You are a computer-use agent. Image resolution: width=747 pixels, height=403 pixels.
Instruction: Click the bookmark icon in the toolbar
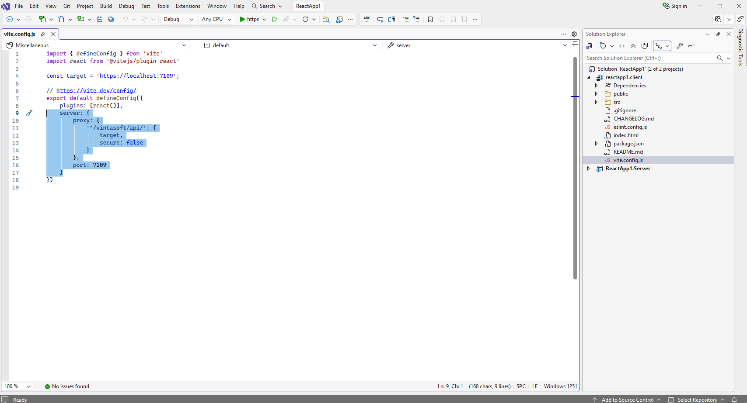point(430,19)
